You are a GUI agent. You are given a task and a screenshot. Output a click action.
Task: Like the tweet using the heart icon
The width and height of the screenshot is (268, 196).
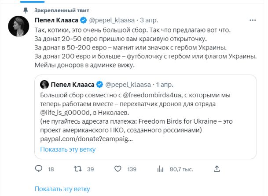click(x=117, y=169)
